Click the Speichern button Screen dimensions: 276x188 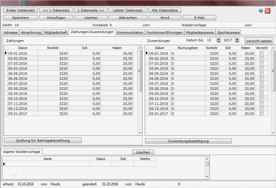[x=20, y=18]
